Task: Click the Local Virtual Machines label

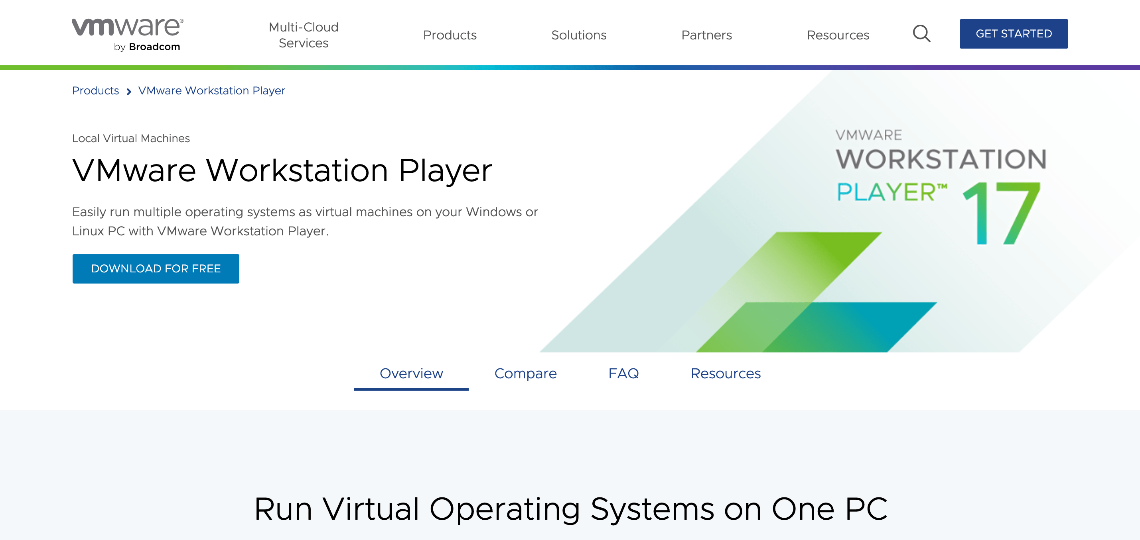Action: point(131,138)
